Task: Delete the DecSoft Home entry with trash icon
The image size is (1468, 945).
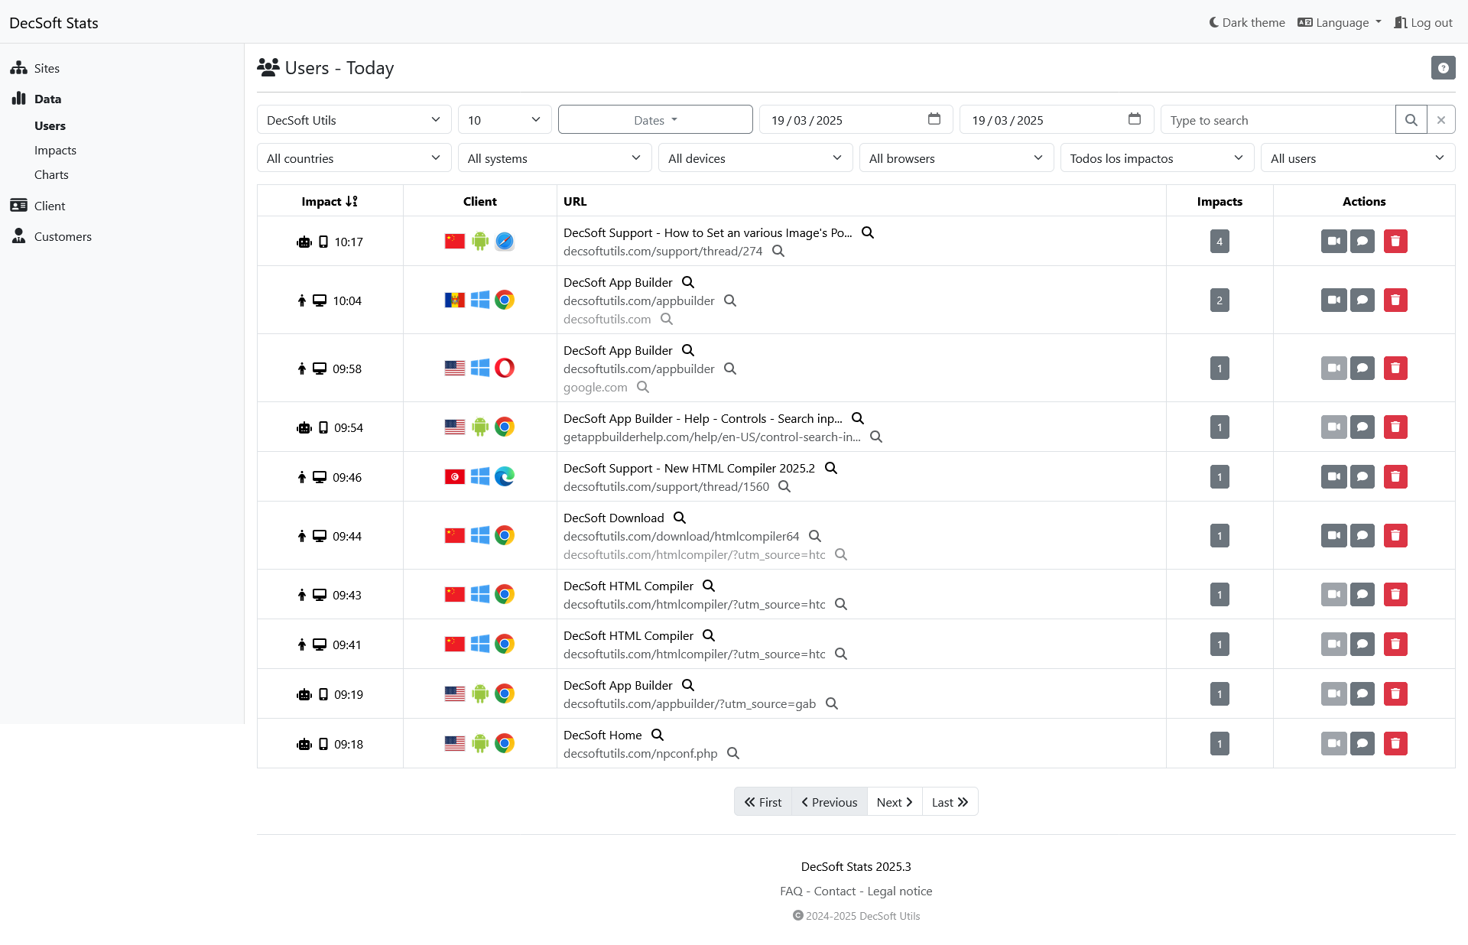Action: click(1396, 742)
